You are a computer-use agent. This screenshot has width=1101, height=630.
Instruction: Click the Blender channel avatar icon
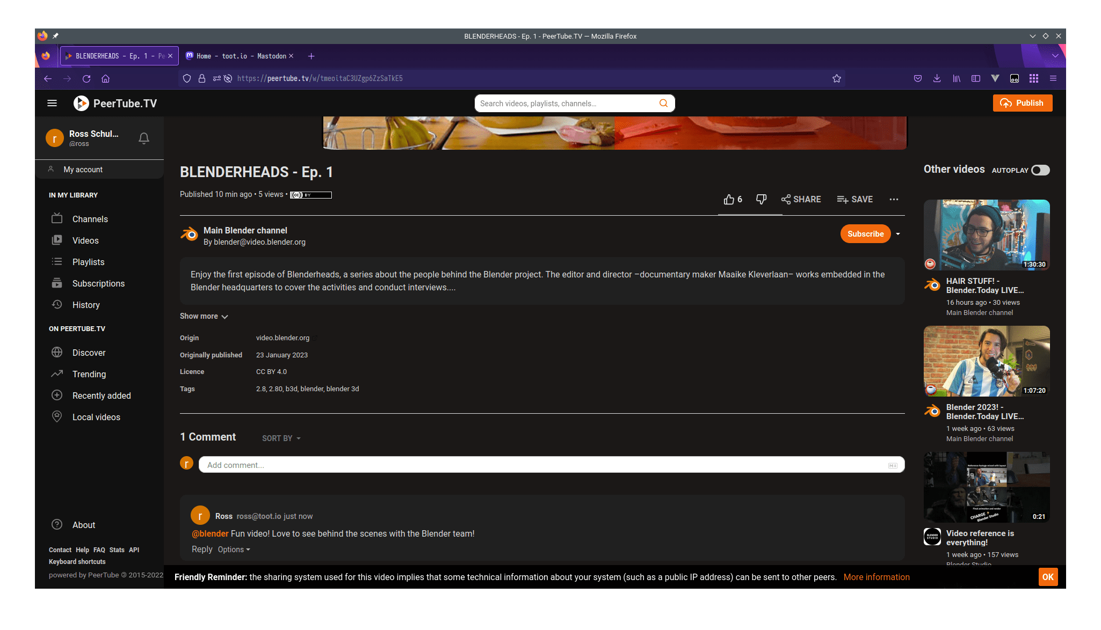pos(189,235)
